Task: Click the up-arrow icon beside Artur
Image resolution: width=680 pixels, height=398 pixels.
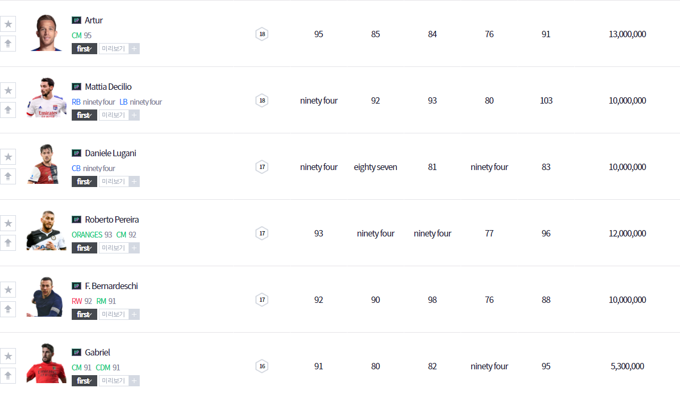Action: click(x=8, y=44)
